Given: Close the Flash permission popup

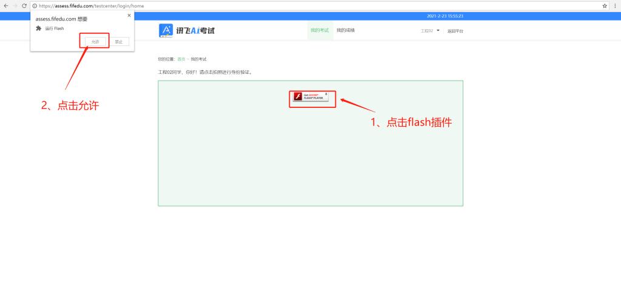Looking at the screenshot, I should (x=129, y=15).
